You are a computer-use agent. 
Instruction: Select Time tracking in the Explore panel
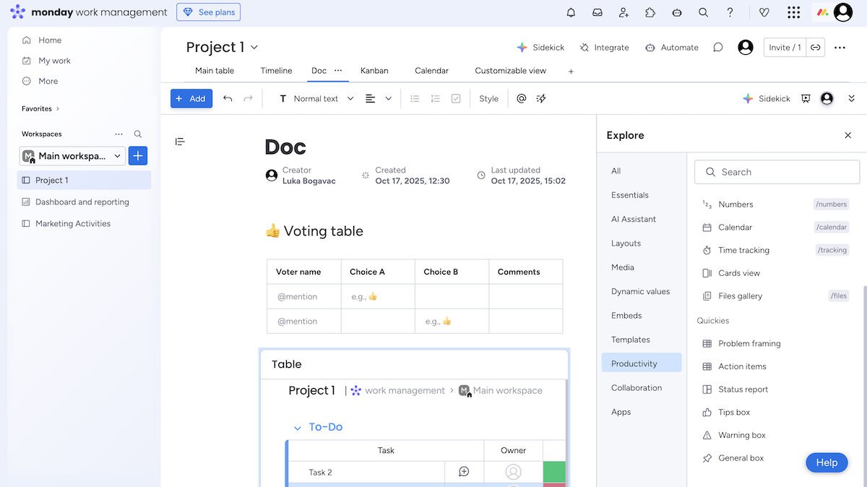[742, 250]
